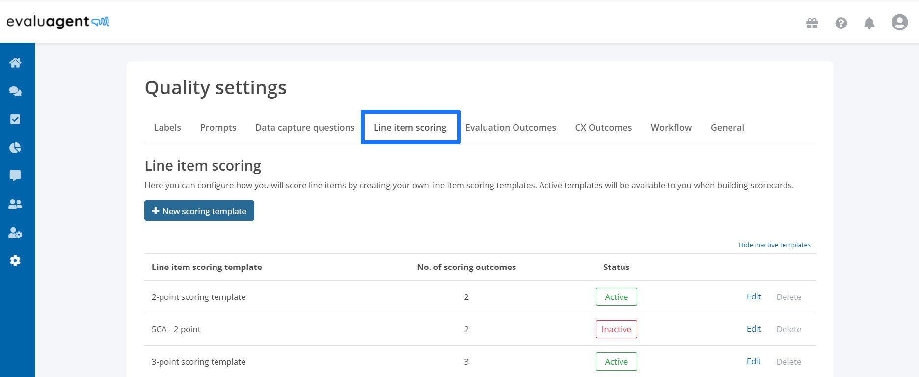
Task: Switch to the Workflow tab
Action: point(671,127)
